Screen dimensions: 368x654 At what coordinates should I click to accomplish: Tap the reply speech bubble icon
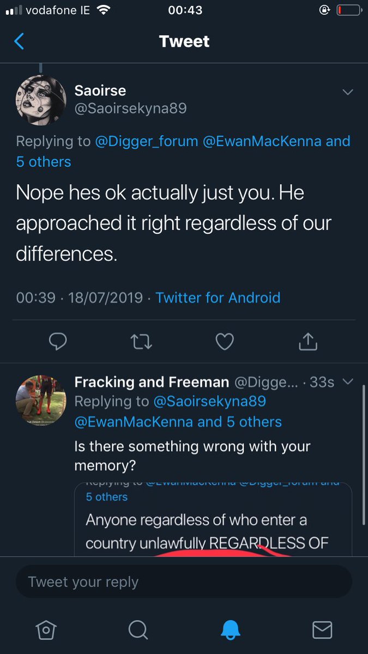click(58, 341)
